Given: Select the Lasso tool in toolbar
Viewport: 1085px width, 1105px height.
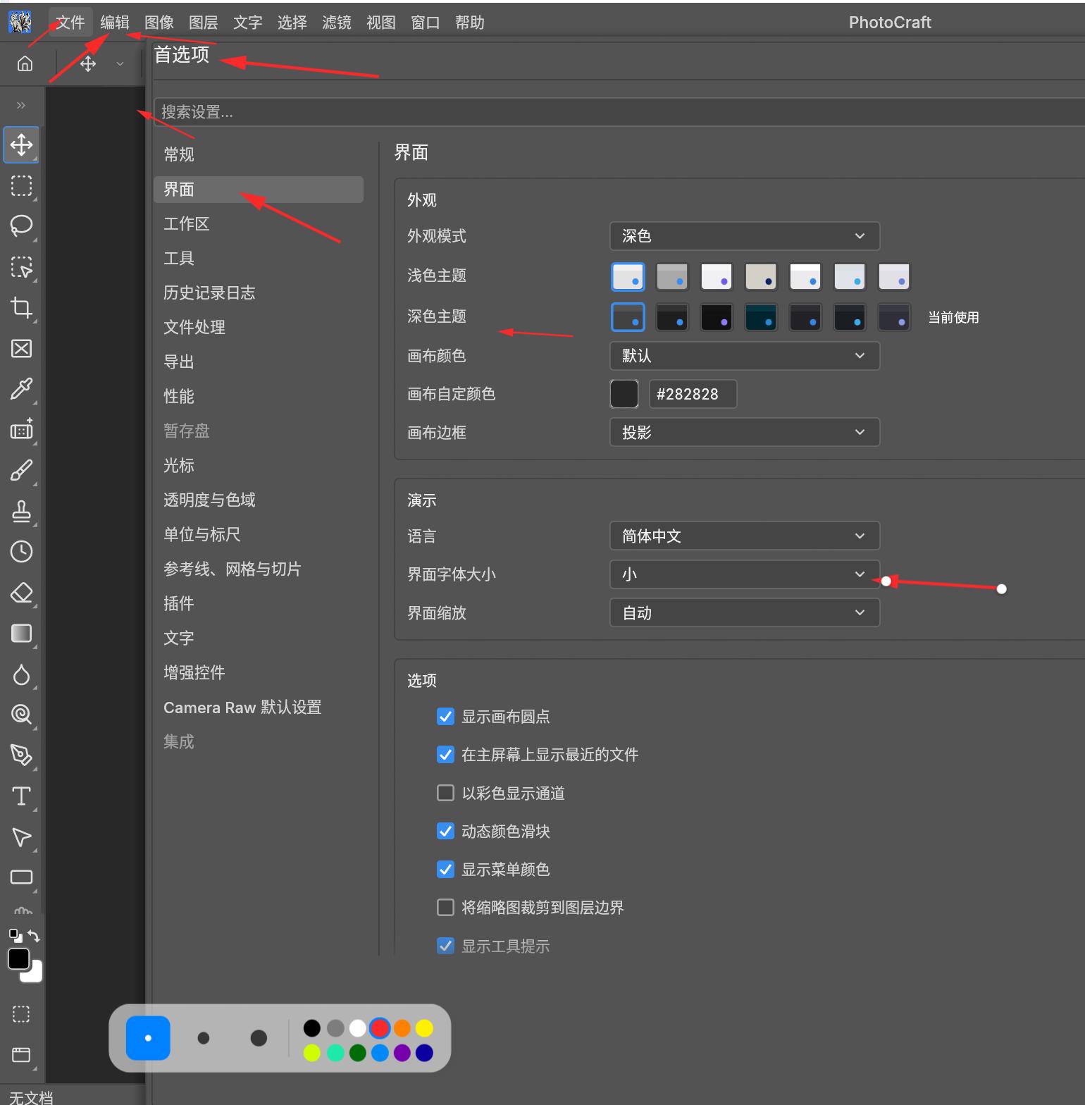Looking at the screenshot, I should [x=21, y=226].
